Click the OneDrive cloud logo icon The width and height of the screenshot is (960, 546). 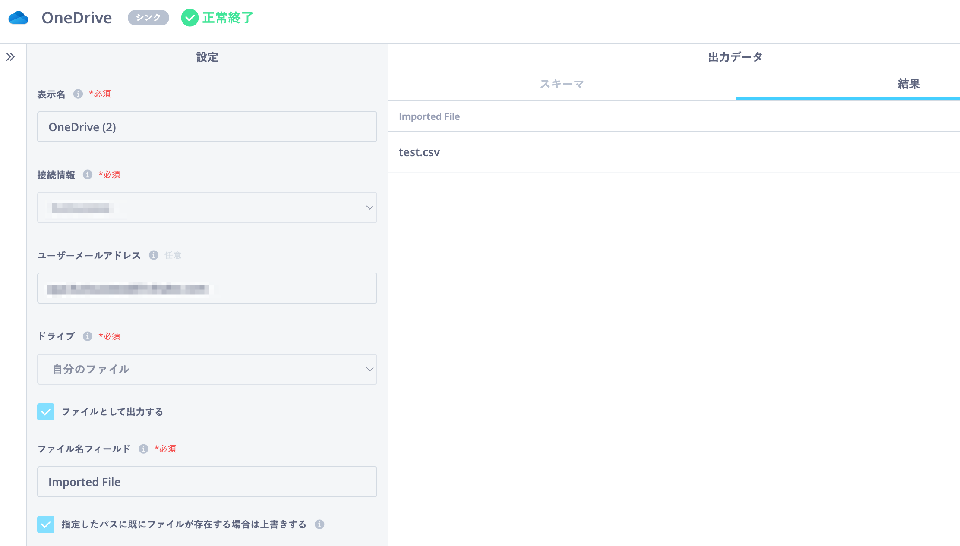pos(18,18)
